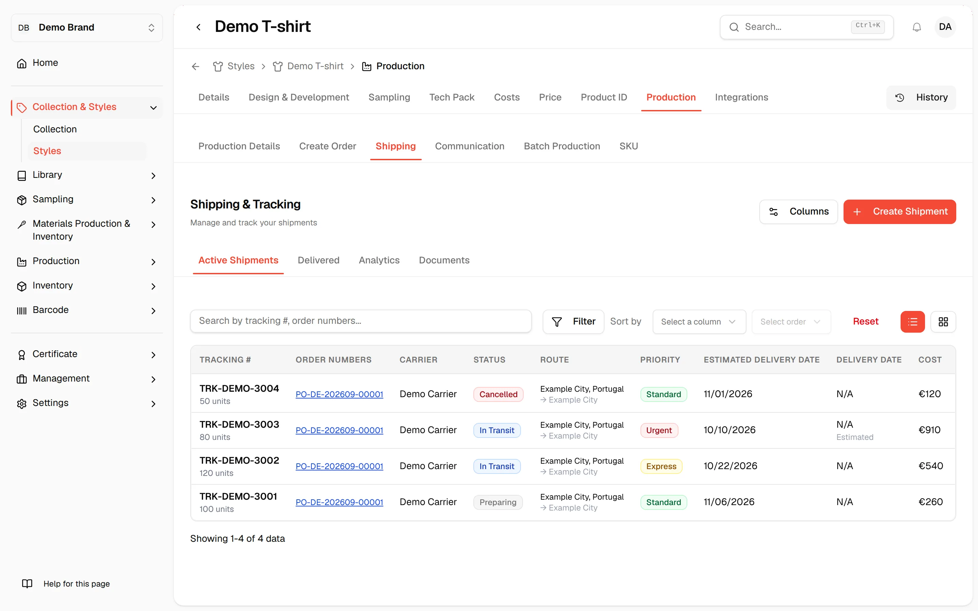Open the notifications bell

[917, 27]
